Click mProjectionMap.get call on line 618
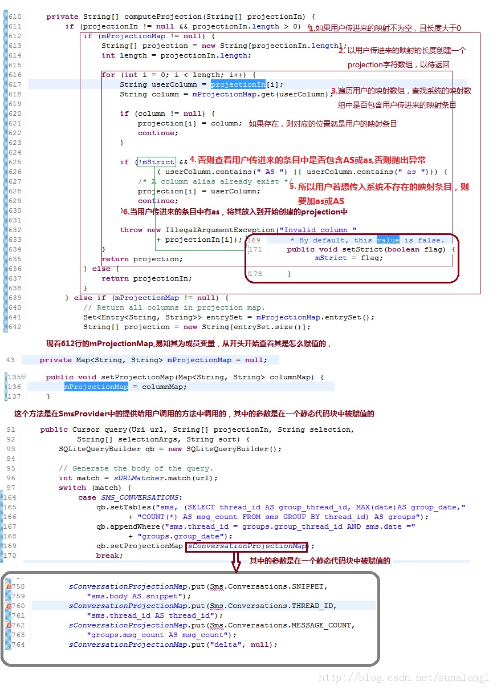 [x=259, y=94]
